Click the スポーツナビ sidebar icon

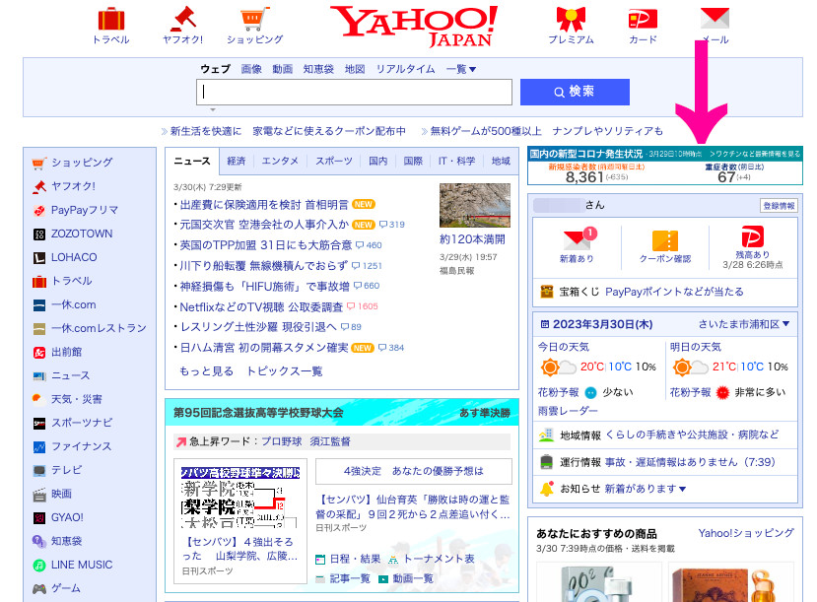tap(39, 424)
